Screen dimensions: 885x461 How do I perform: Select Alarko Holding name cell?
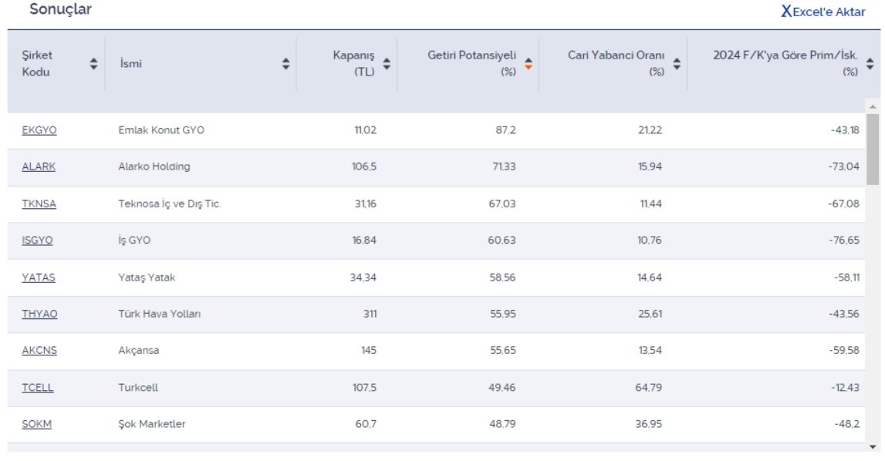(x=154, y=167)
